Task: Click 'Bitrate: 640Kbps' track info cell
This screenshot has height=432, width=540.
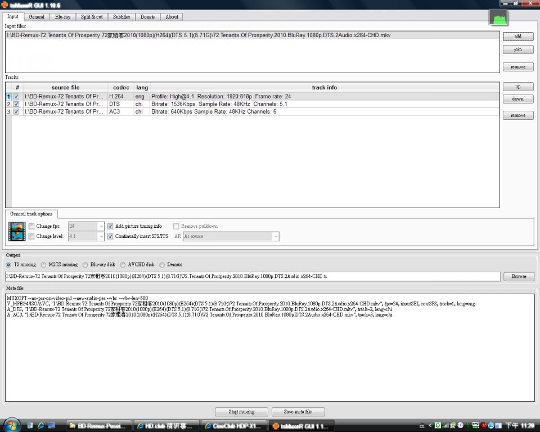Action: [325, 111]
